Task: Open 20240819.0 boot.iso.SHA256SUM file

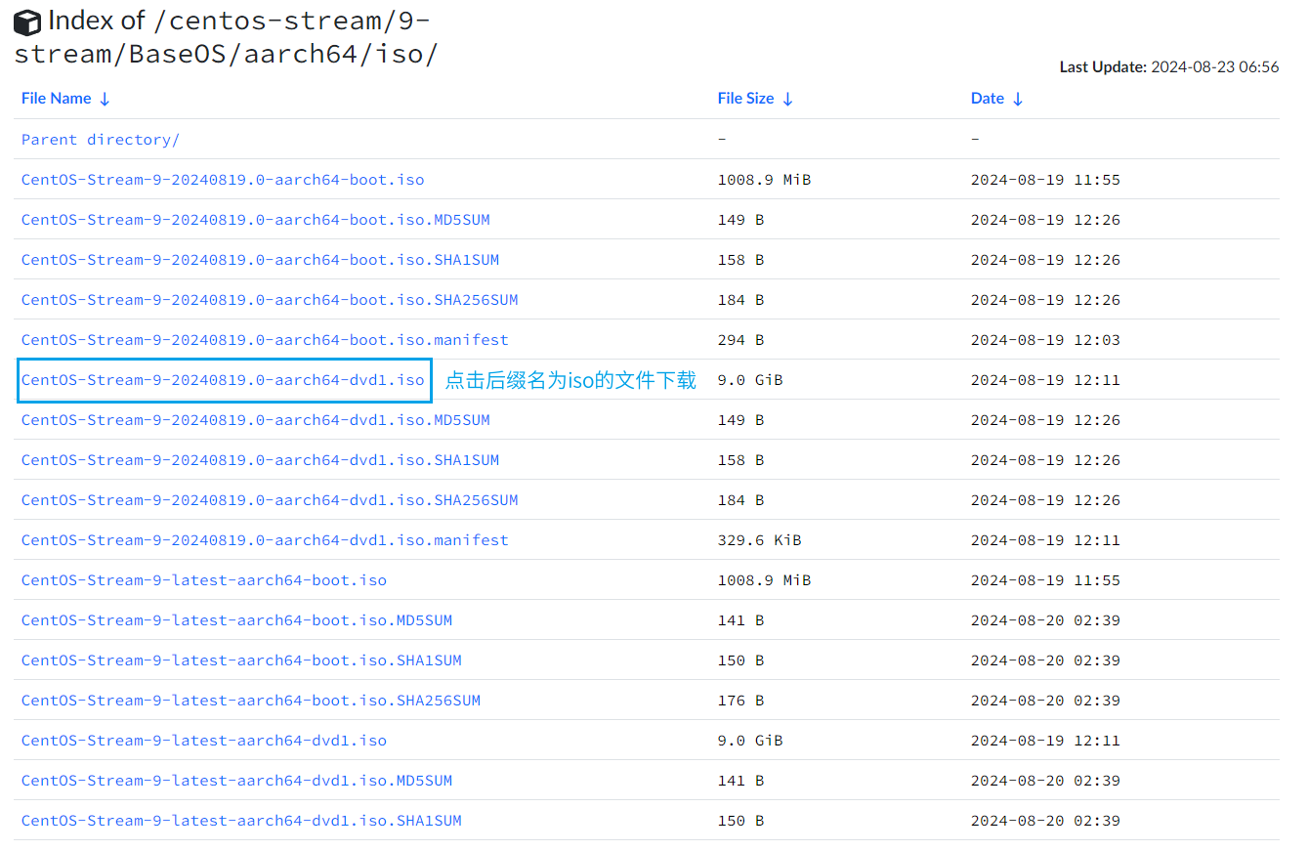Action: pos(270,300)
